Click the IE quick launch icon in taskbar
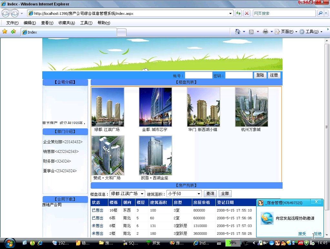330x249 pixels. tap(40, 243)
